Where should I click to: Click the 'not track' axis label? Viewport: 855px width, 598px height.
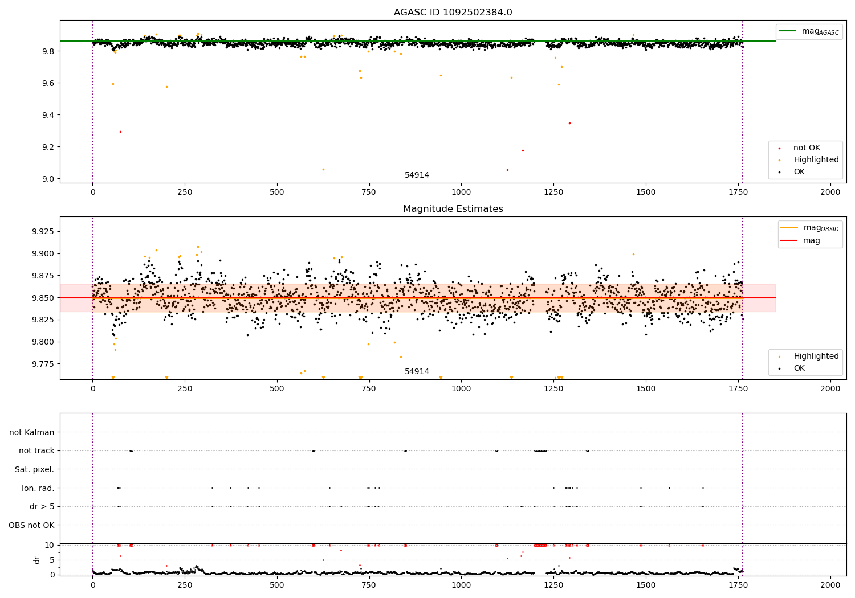36,451
